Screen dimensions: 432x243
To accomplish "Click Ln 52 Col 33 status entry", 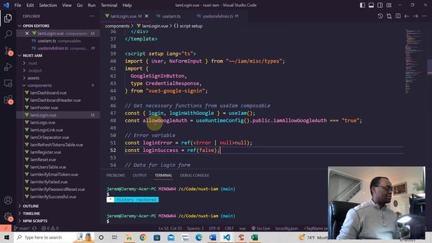I will (170, 228).
